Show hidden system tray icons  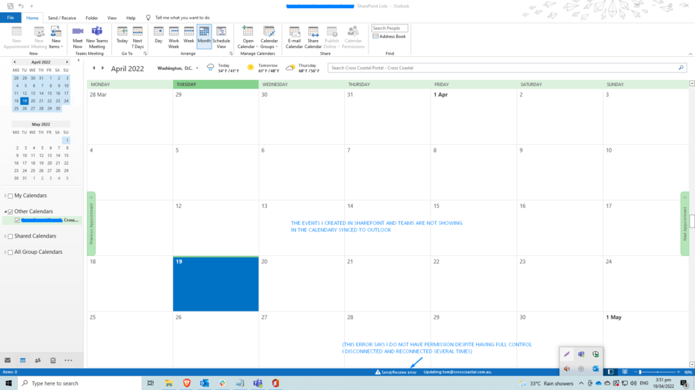tap(581, 383)
